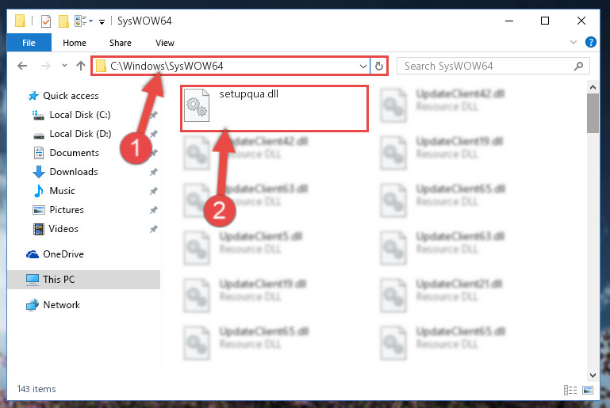The image size is (610, 408).
Task: Open the View ribbon tab
Action: click(x=164, y=43)
